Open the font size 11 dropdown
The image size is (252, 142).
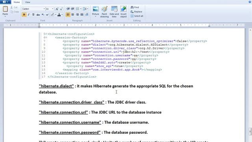(52, 9)
